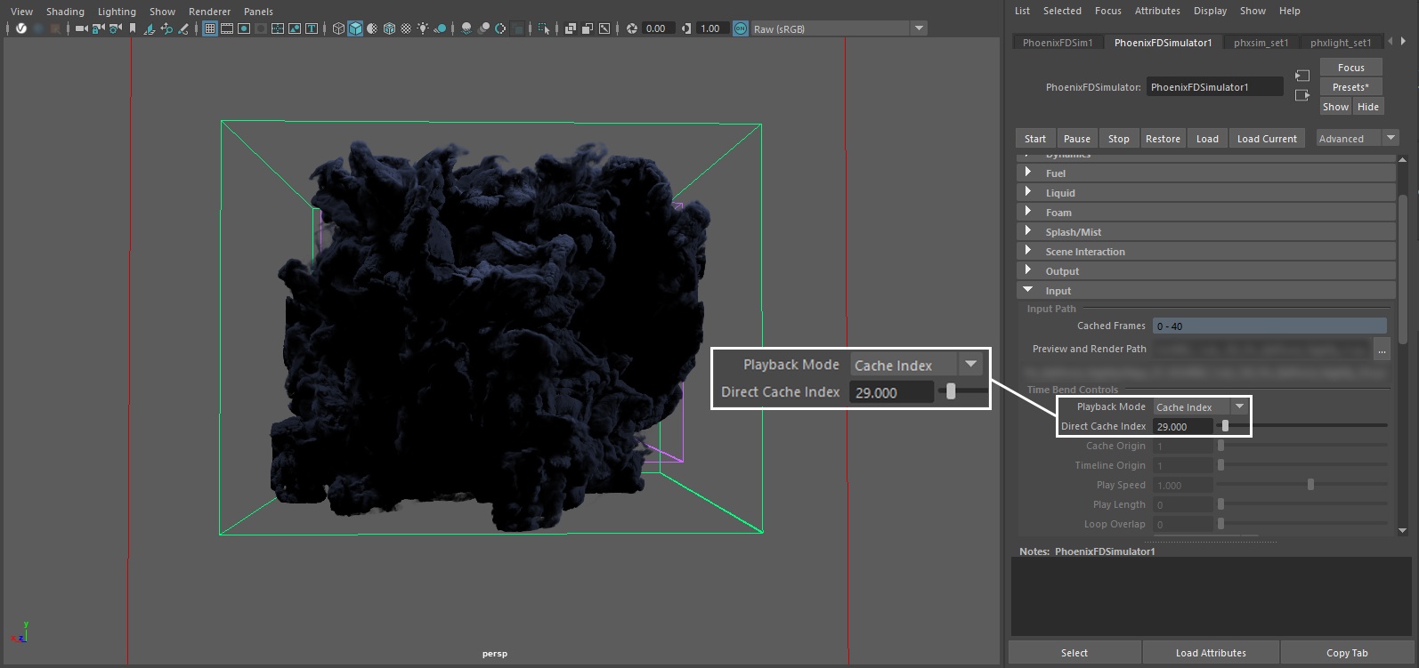The width and height of the screenshot is (1419, 668).
Task: Click the Grease Pencil icon
Action: (x=182, y=28)
